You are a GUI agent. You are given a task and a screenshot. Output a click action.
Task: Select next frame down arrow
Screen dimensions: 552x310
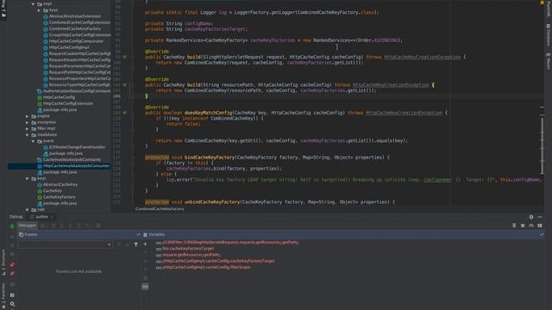pyautogui.click(x=127, y=245)
